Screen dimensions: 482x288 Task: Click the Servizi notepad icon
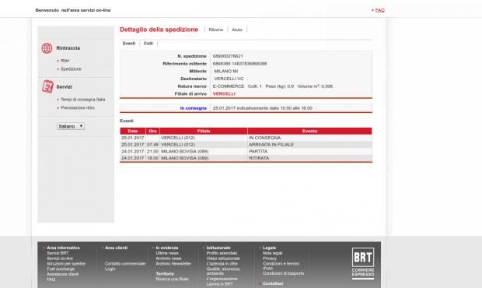tap(47, 86)
